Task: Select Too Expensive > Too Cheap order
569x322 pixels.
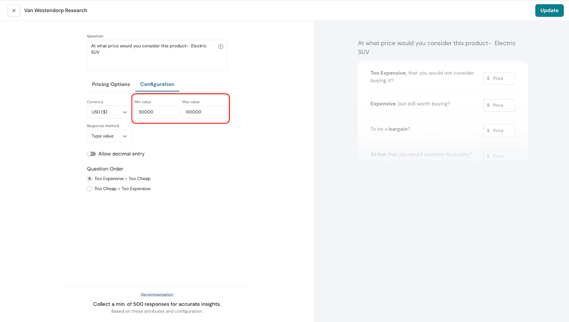Action: pyautogui.click(x=90, y=179)
